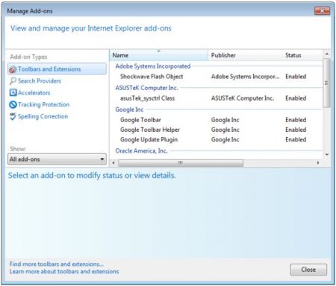
Task: Sort list by Name column header
Action: point(158,55)
